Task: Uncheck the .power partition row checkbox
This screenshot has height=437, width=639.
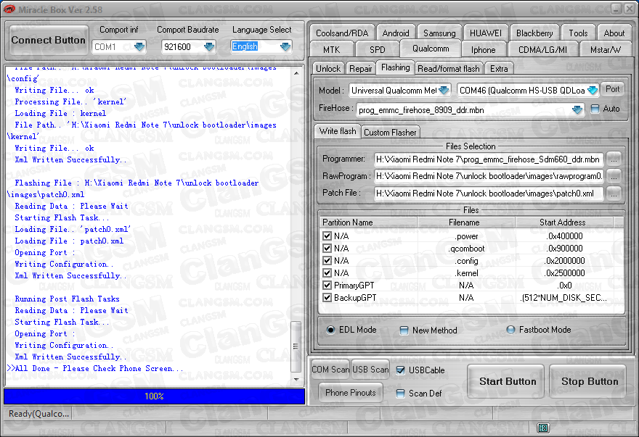Action: (327, 236)
